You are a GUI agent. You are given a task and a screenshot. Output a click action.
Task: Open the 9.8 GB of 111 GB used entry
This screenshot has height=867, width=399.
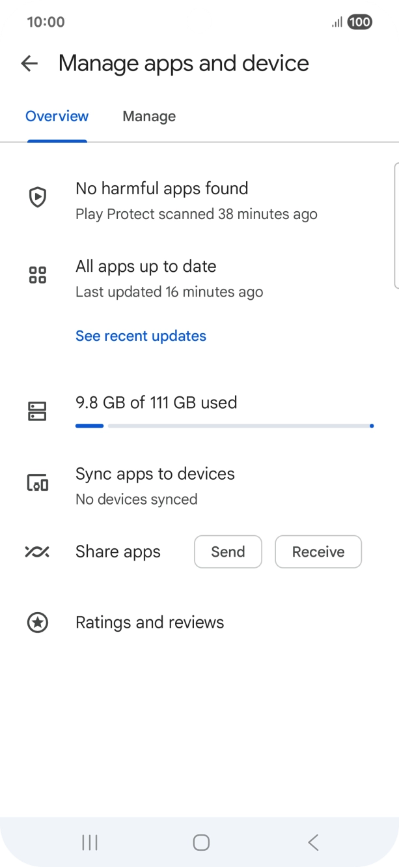point(156,403)
